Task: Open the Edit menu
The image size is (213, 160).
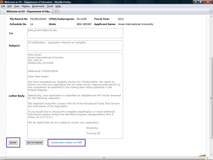Action: click(x=10, y=6)
